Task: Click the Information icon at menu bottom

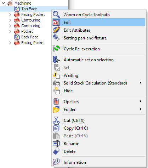Action: point(56,162)
